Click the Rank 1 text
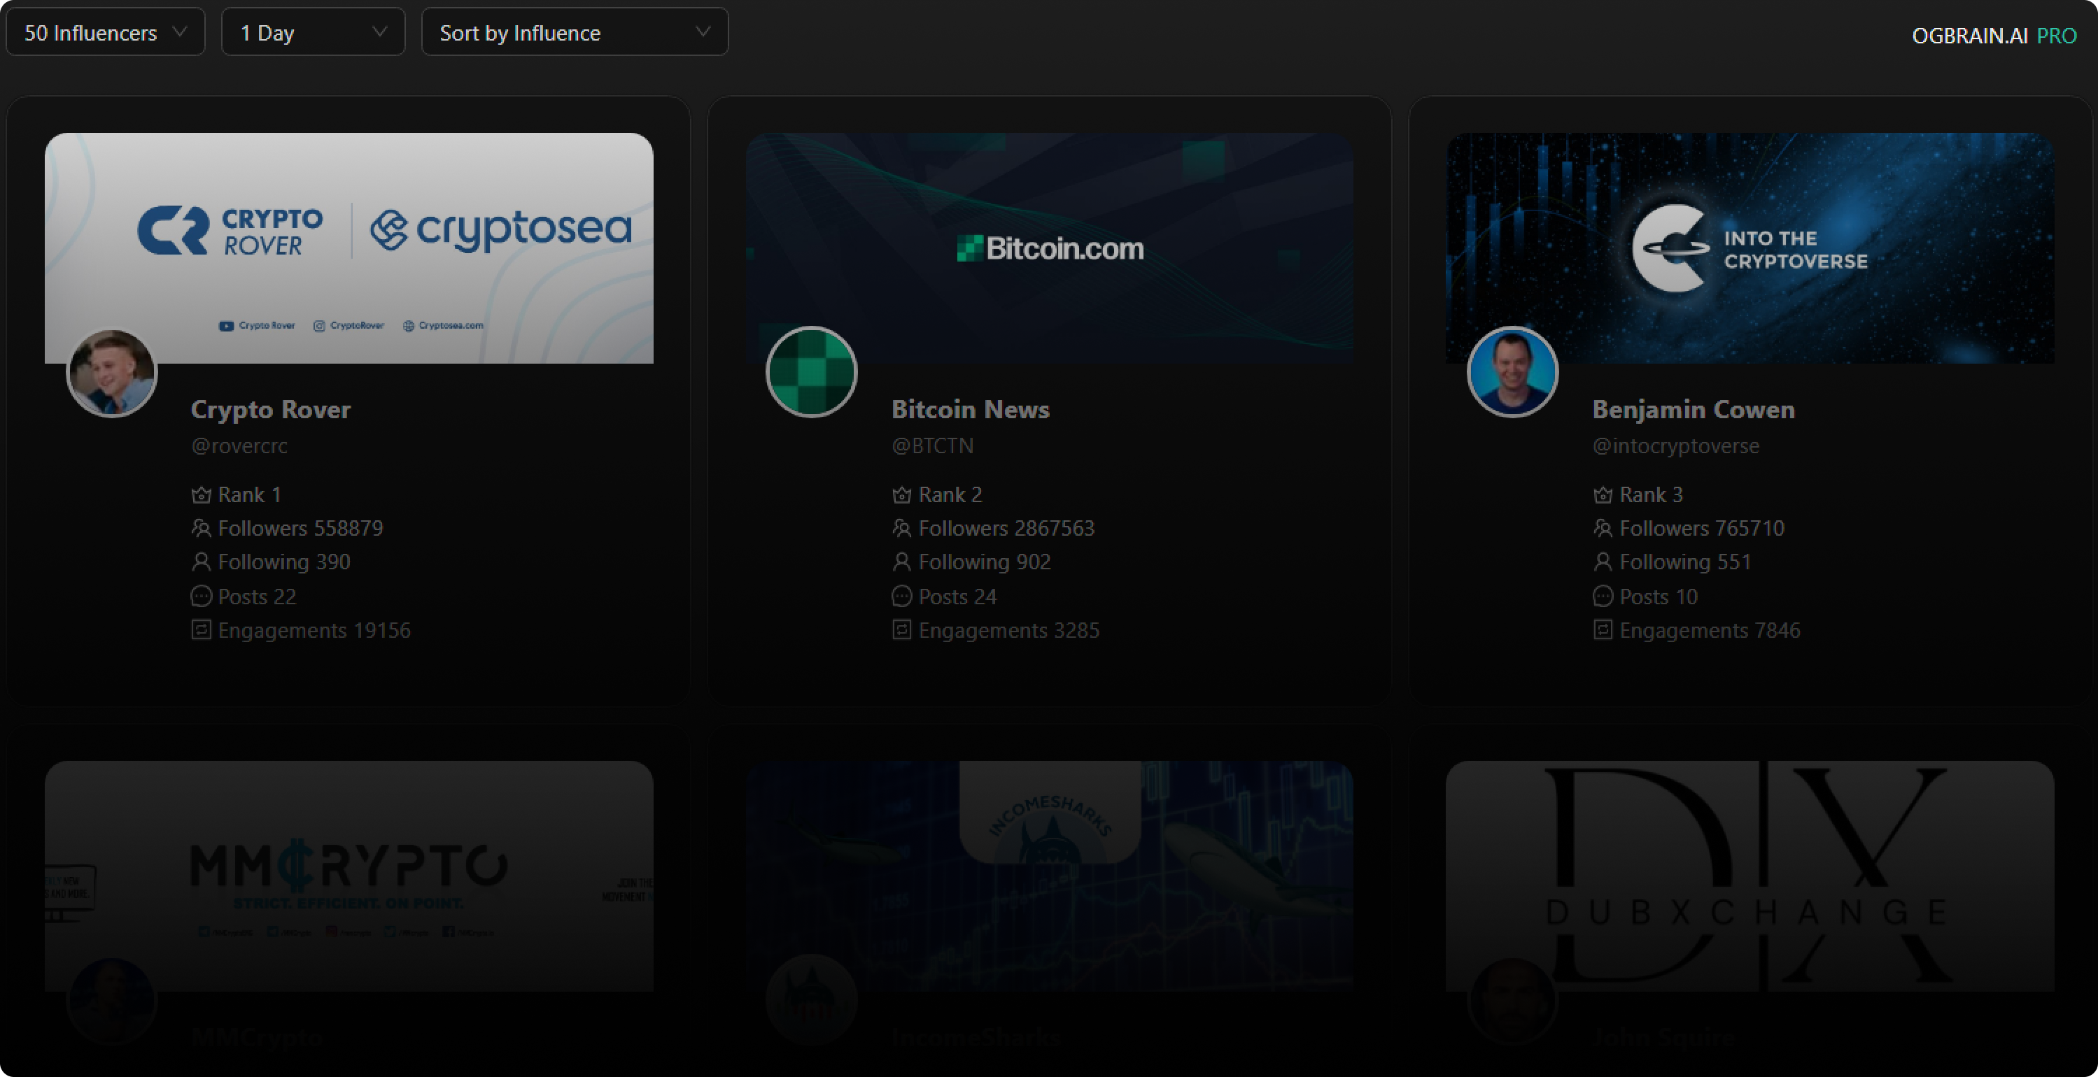Screen dimensions: 2098x1077 249,495
